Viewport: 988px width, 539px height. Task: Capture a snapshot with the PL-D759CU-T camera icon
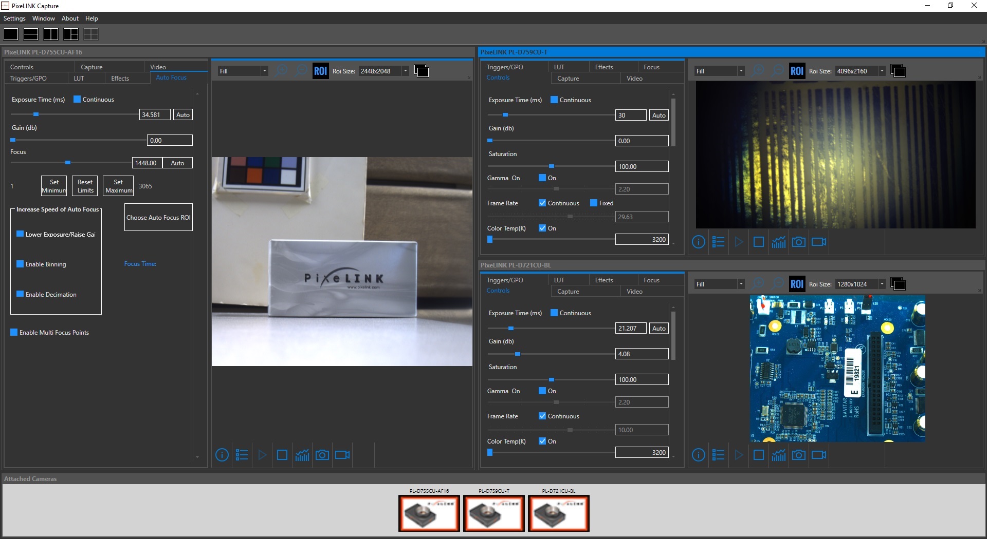click(x=799, y=242)
